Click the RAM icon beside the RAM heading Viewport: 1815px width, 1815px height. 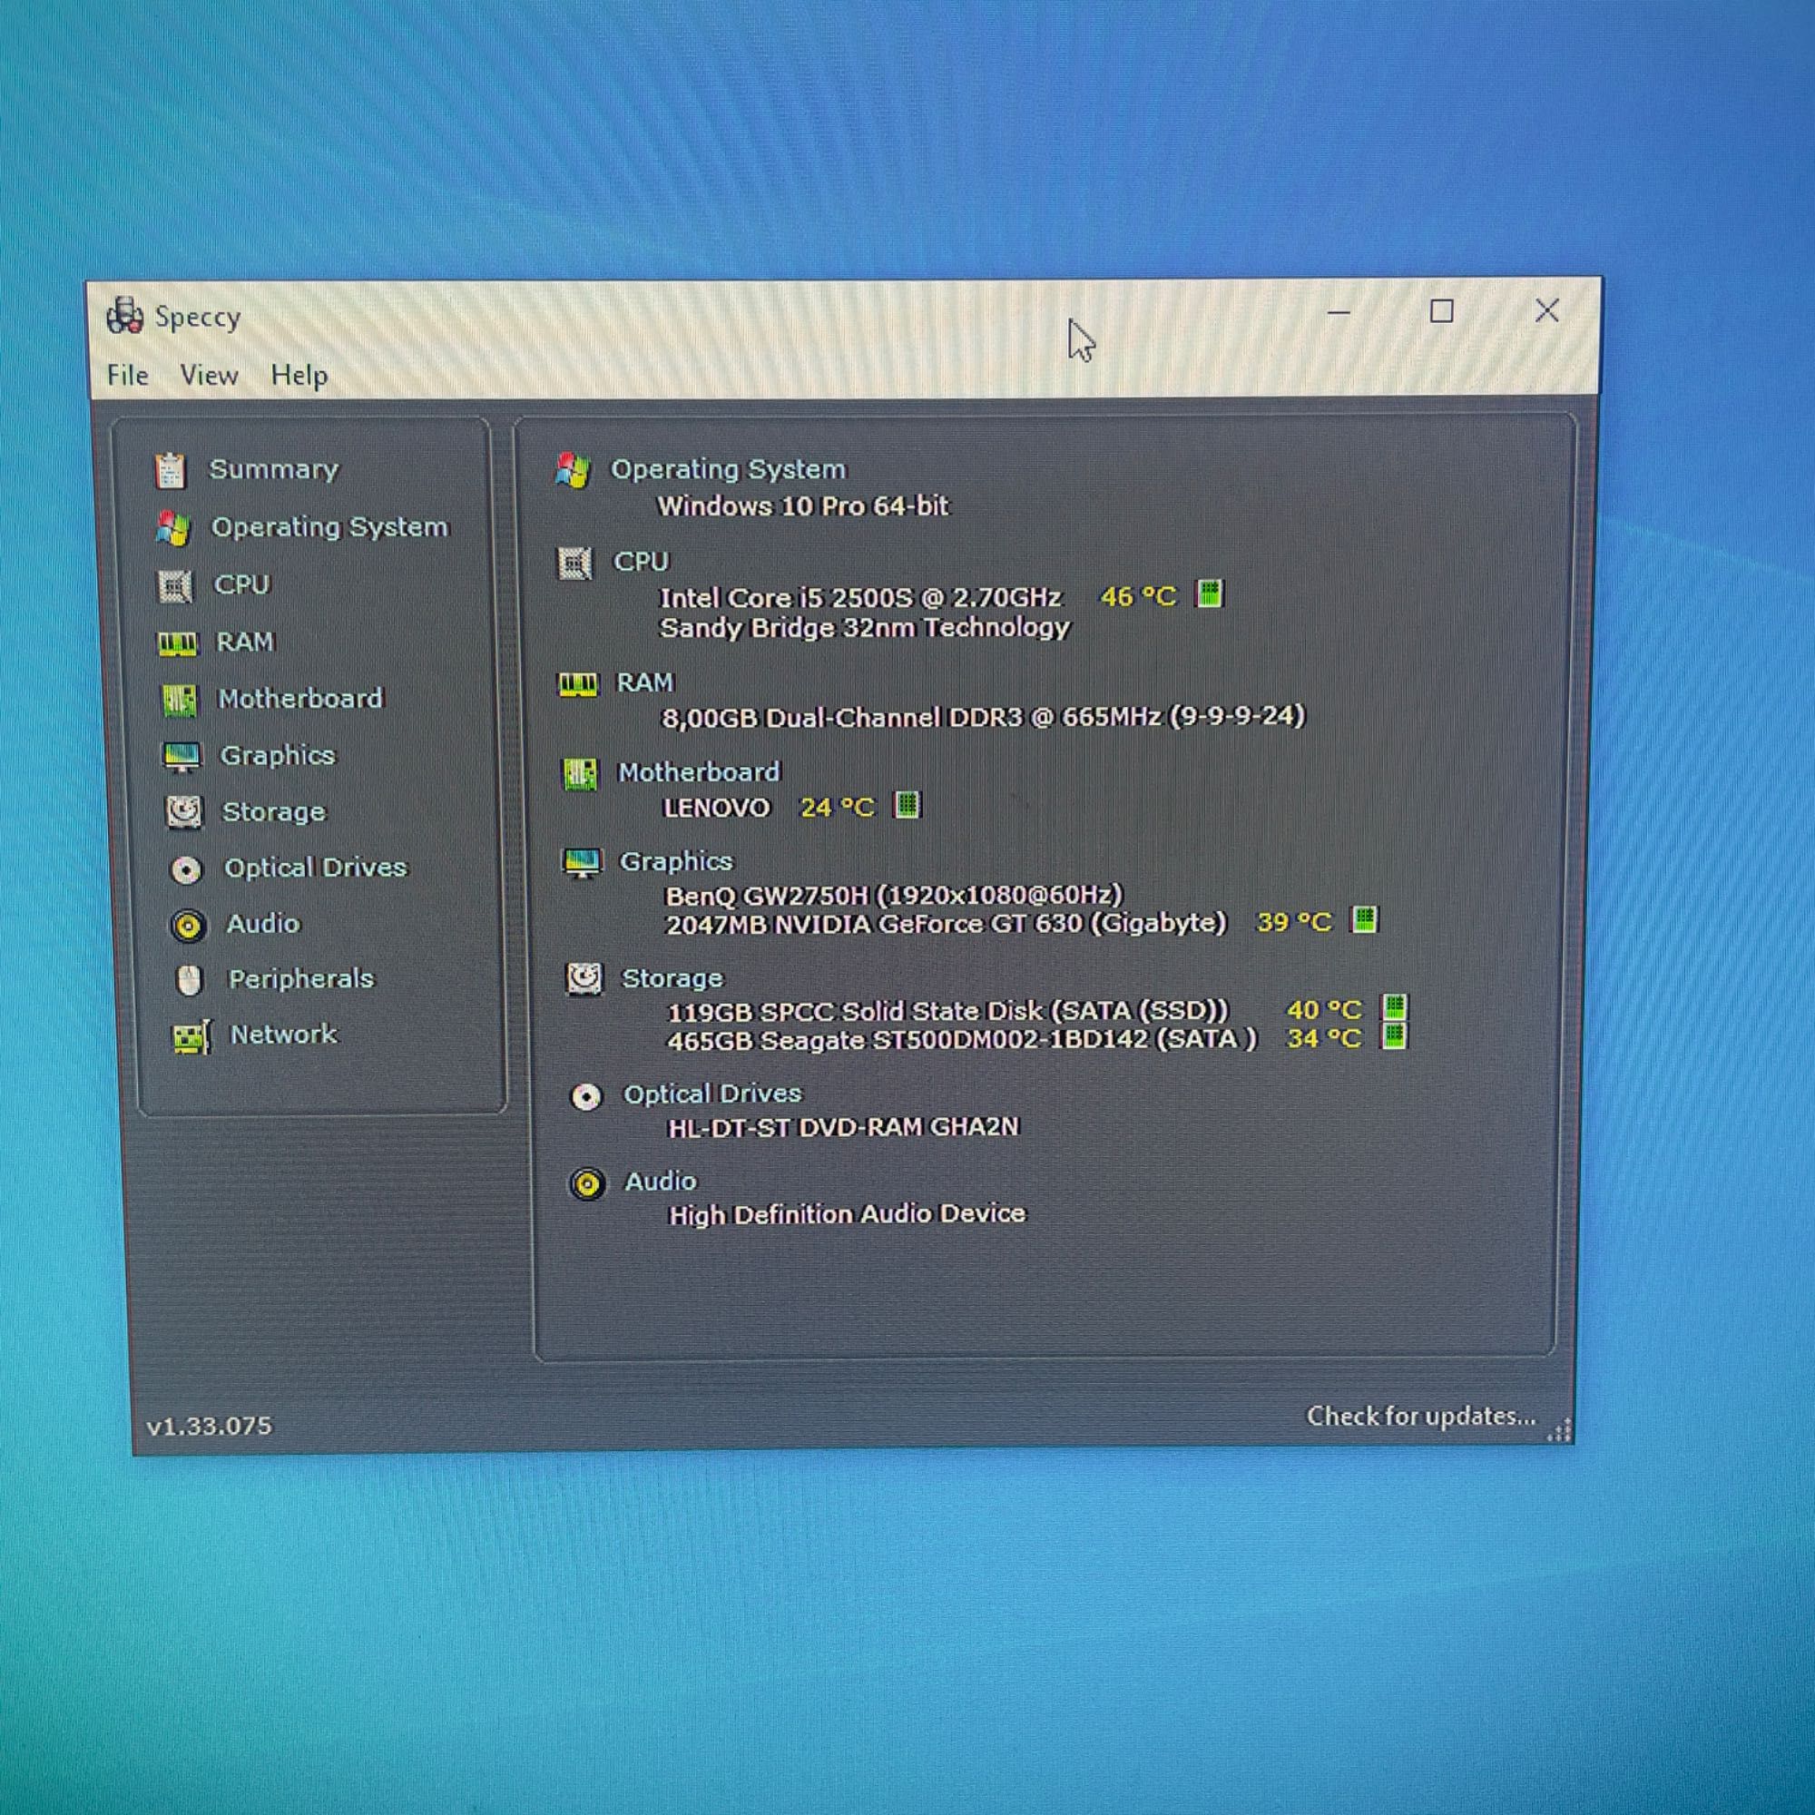(x=578, y=684)
